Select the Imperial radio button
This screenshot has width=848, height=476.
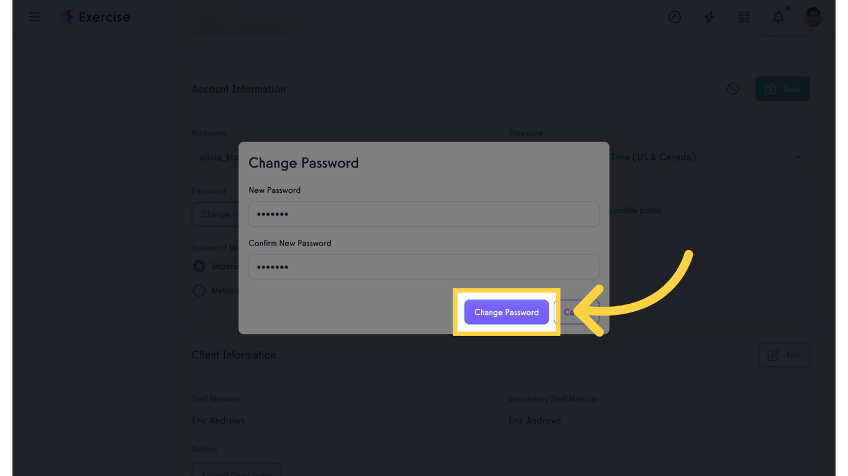pyautogui.click(x=199, y=266)
